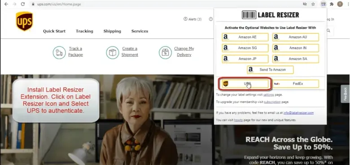Viewport: 350px width, 165px height.
Task: Click the Chrome extensions puzzle icon
Action: pyautogui.click(x=332, y=4)
